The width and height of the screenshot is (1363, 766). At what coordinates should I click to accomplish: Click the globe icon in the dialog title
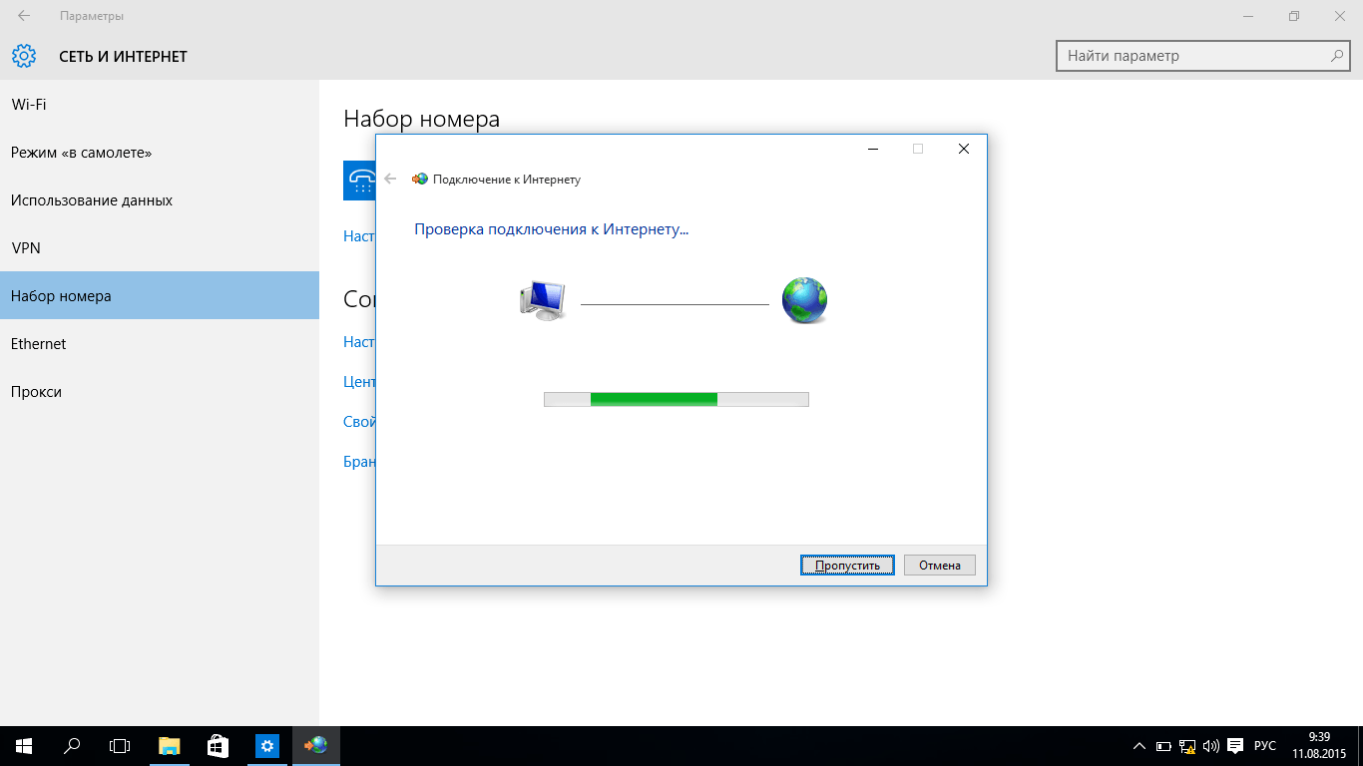tap(420, 180)
